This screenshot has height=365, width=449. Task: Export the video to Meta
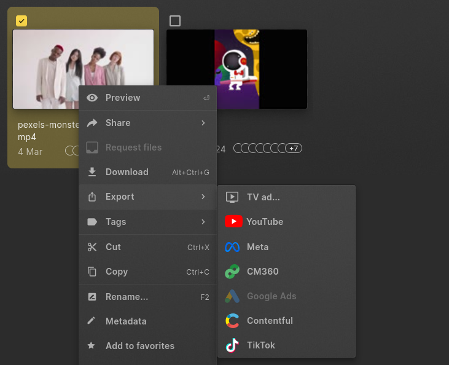(286, 247)
